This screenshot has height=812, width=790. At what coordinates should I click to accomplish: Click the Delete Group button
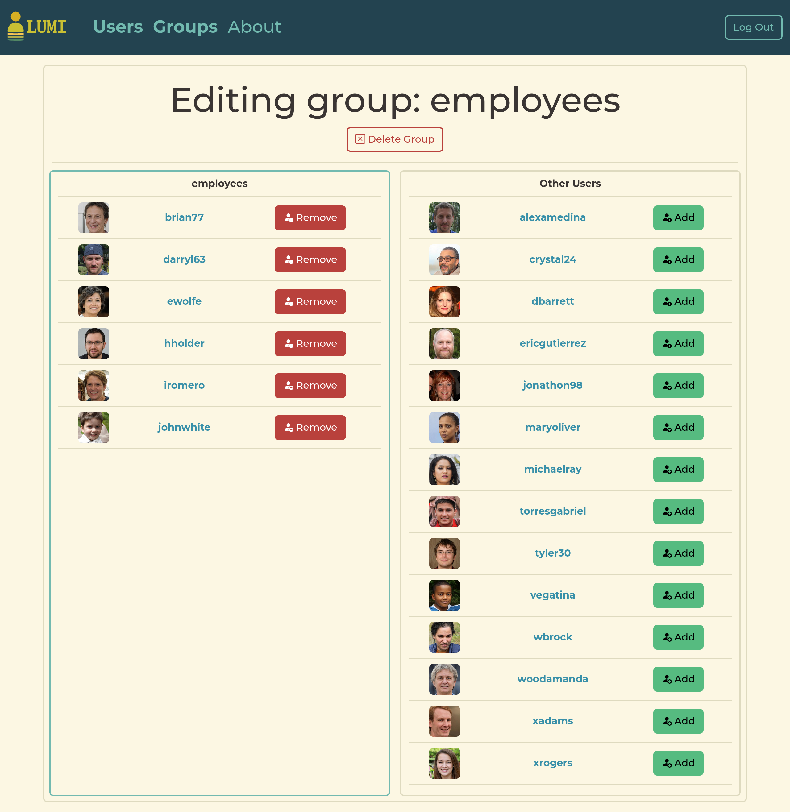point(395,139)
